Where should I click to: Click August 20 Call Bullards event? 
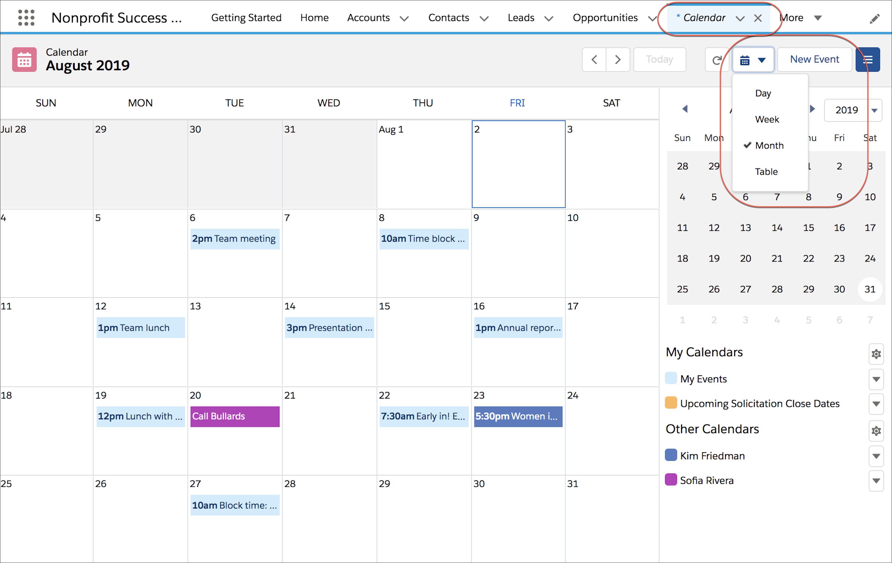[x=235, y=416]
